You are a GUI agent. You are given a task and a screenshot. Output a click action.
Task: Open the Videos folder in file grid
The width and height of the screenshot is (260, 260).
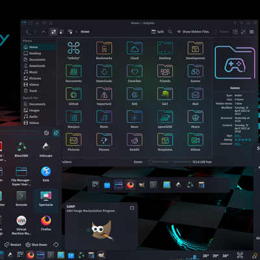coord(195,142)
